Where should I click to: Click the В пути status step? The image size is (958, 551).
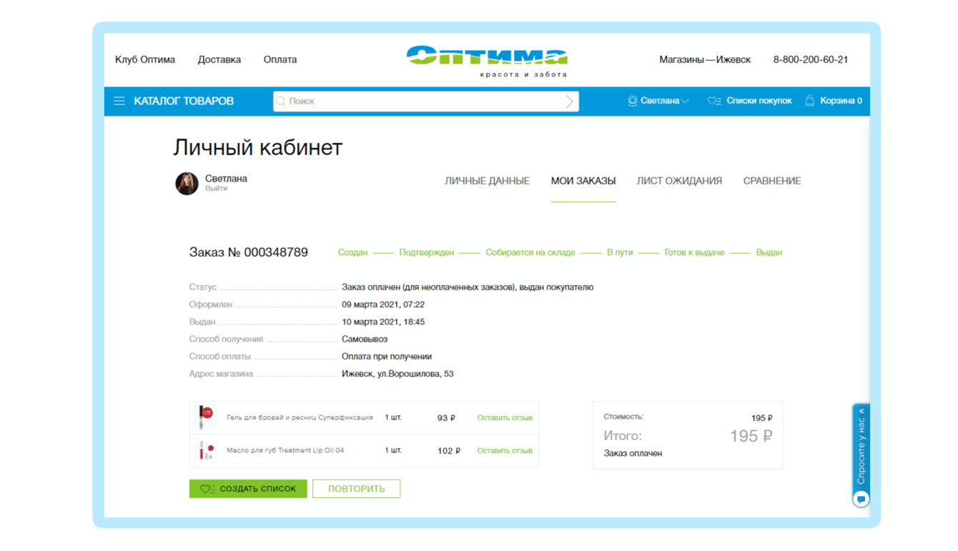point(620,252)
